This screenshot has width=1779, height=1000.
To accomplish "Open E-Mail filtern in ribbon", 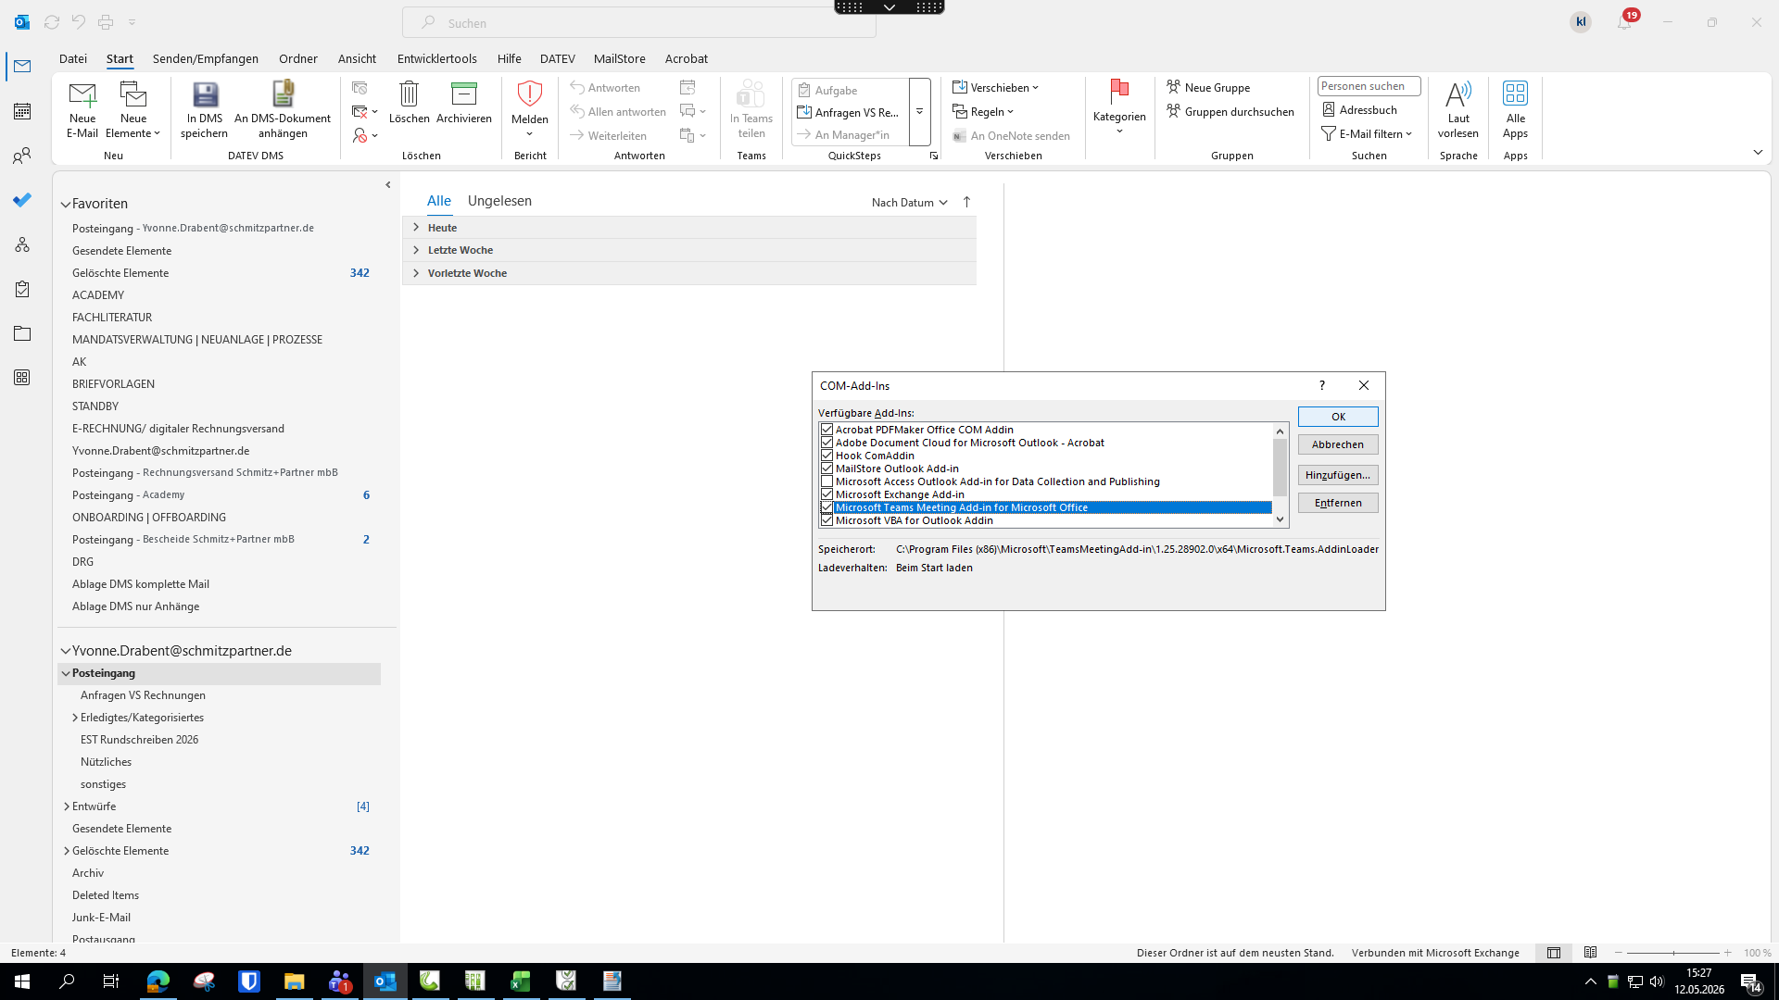I will click(1367, 133).
